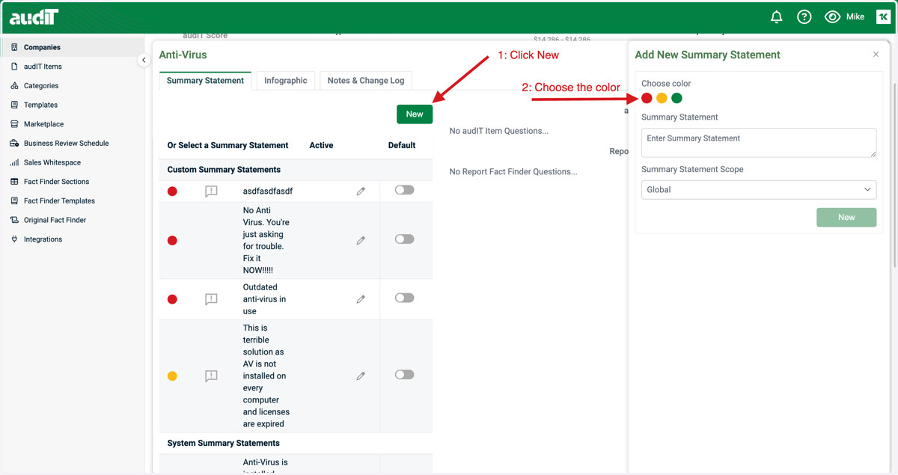Choose the yellow color swatch in Choose color

[x=662, y=98]
